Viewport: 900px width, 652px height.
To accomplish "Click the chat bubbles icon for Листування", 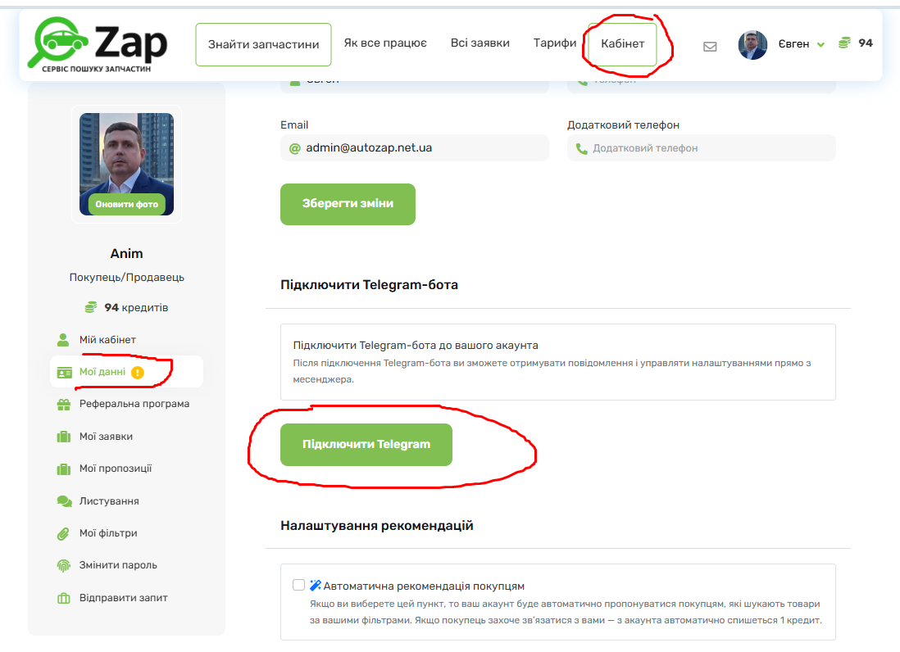I will 64,501.
